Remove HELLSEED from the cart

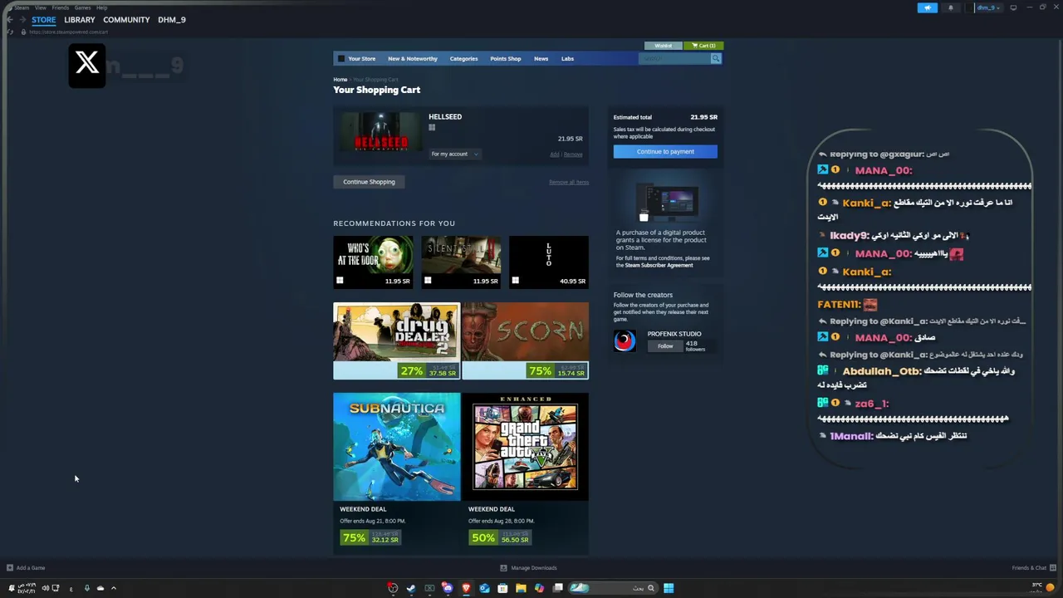(573, 154)
